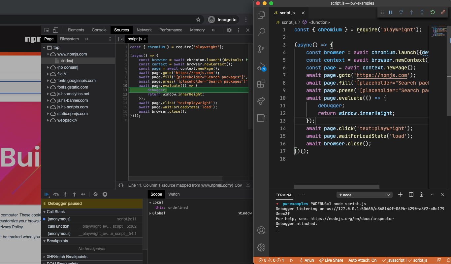Click Arjun user in status bar
The image size is (451, 264).
[306, 260]
